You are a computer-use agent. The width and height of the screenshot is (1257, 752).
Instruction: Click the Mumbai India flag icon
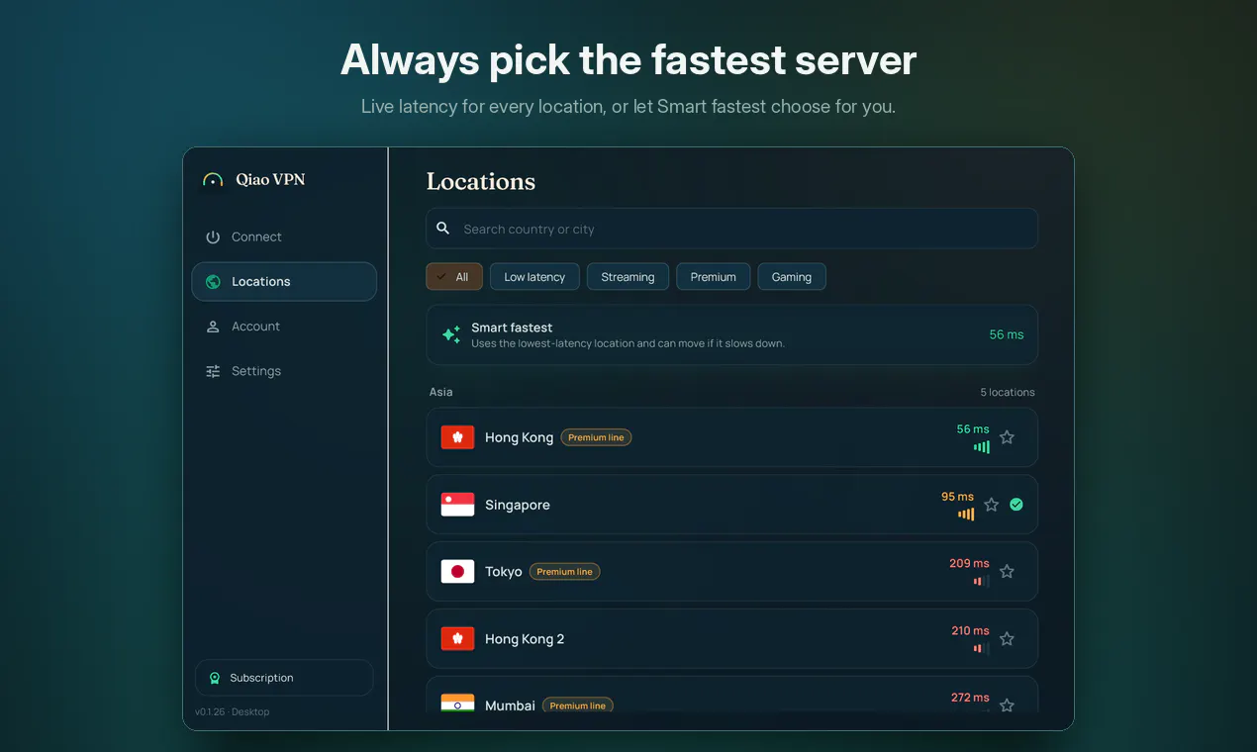pyautogui.click(x=457, y=704)
